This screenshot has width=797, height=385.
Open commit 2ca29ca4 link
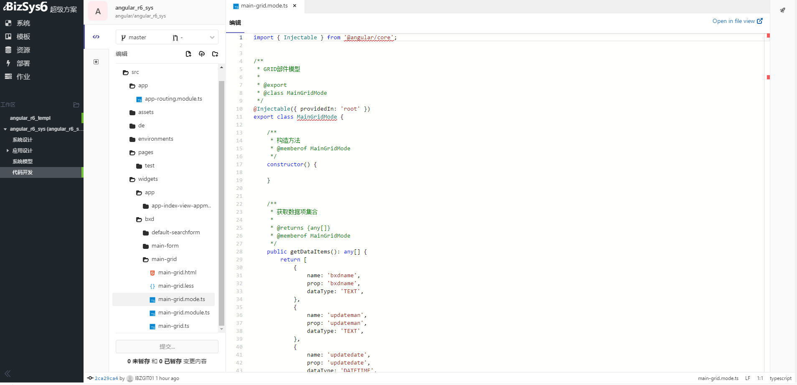coord(107,379)
